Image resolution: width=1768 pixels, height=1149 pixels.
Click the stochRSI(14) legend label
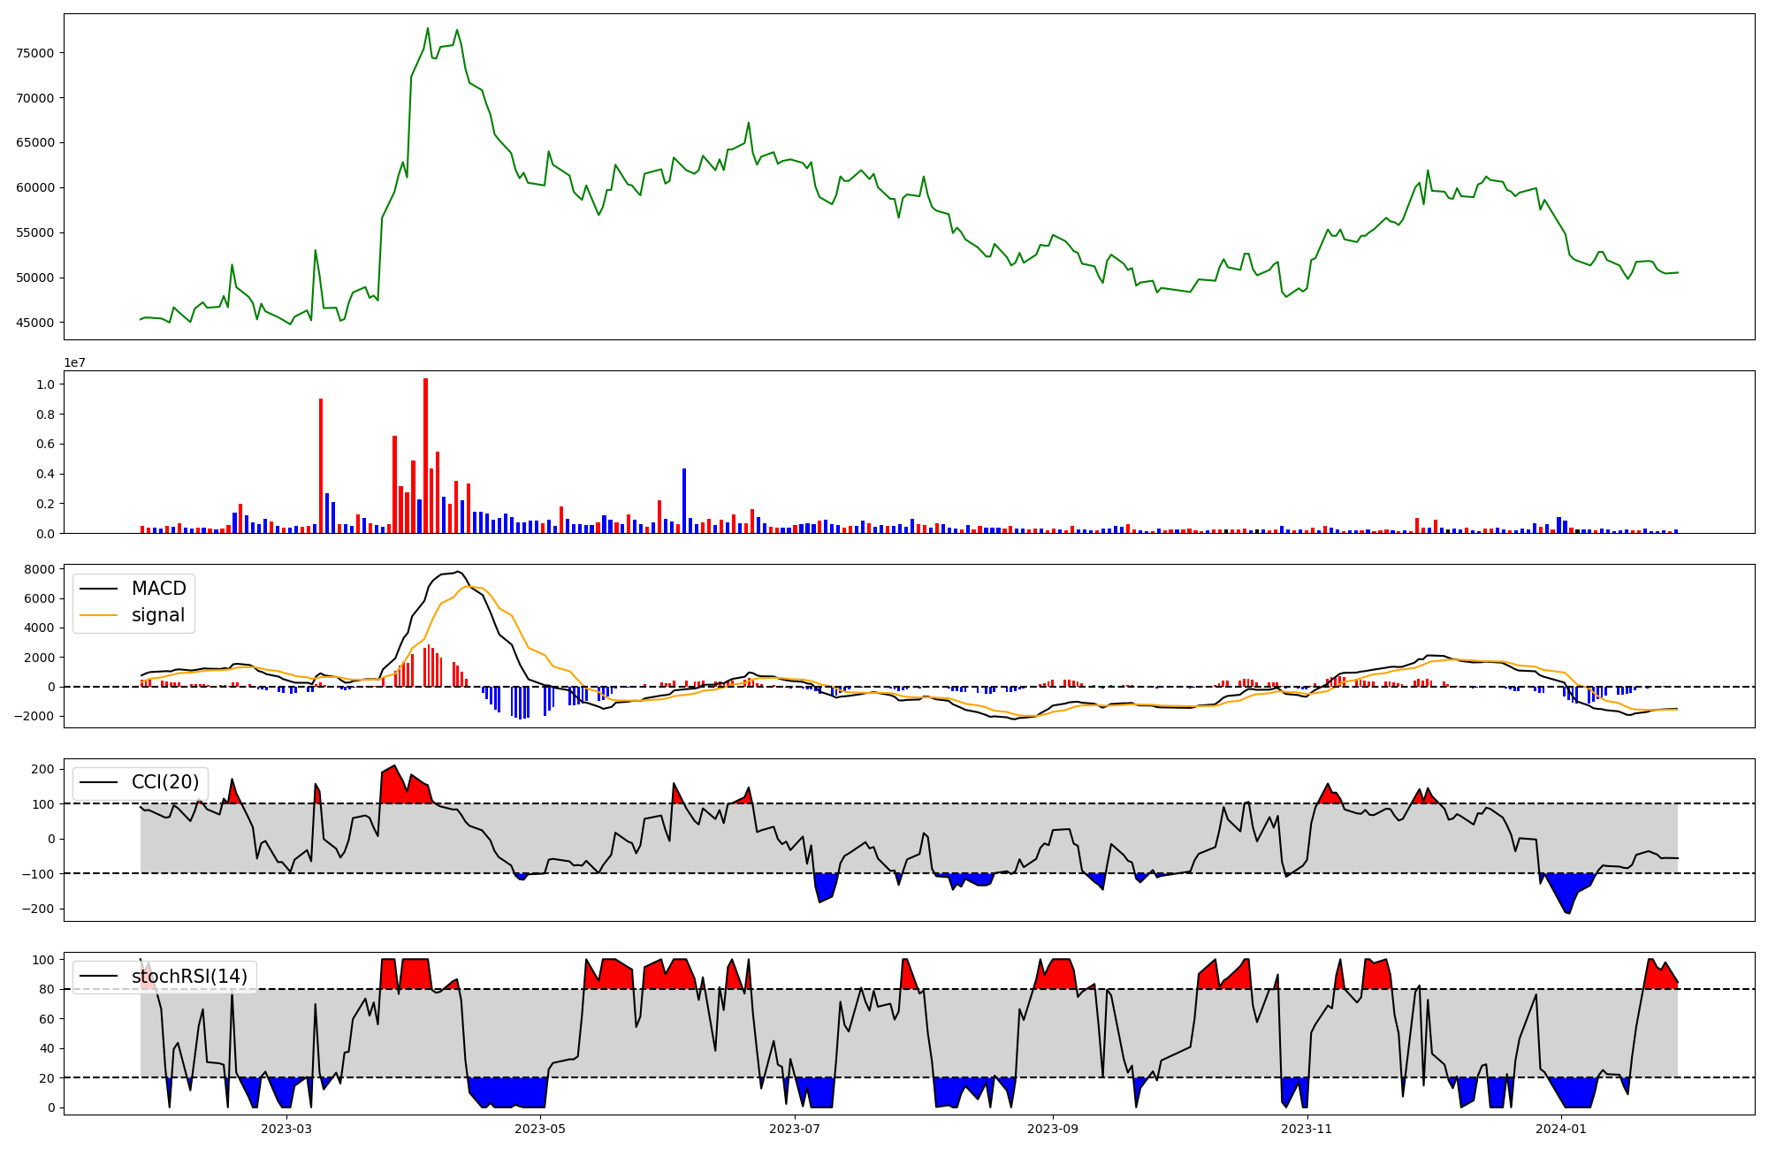189,977
